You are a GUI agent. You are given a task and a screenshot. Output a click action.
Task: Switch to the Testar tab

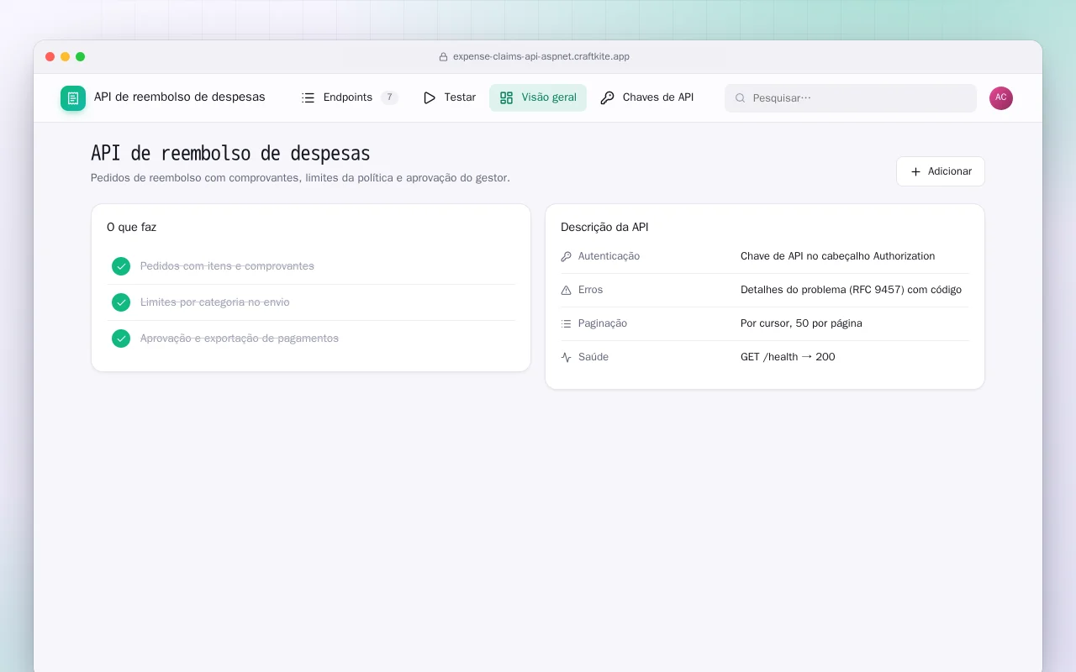tap(450, 97)
